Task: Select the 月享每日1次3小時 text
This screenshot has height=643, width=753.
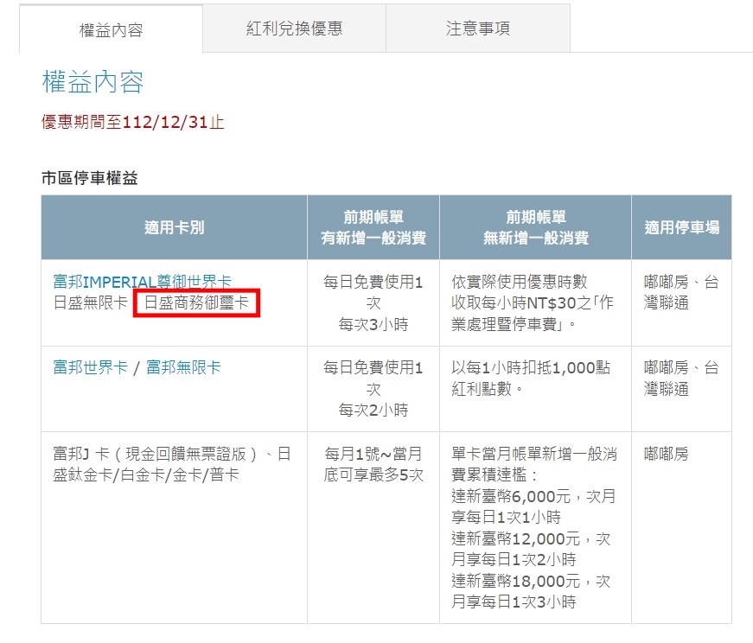Action: (514, 602)
